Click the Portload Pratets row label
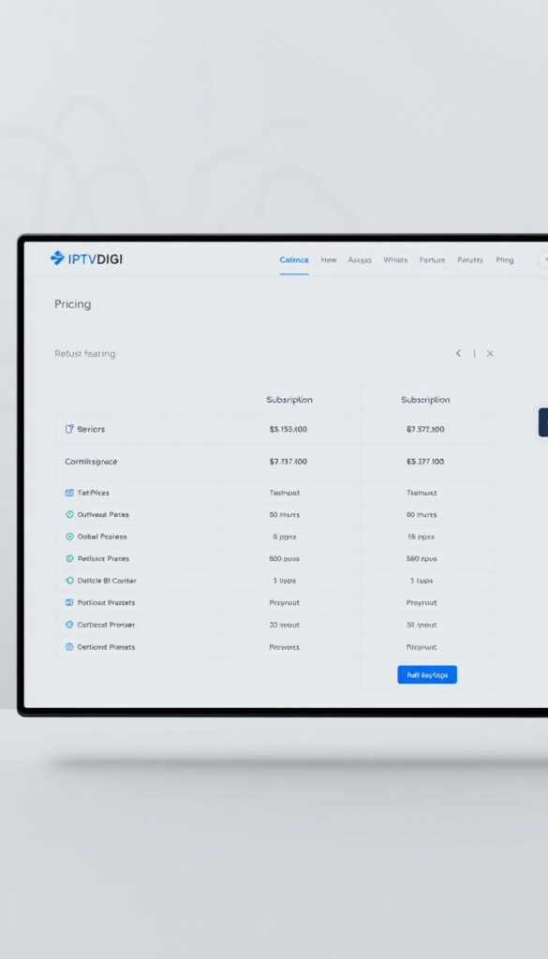The height and width of the screenshot is (959, 548). [107, 602]
